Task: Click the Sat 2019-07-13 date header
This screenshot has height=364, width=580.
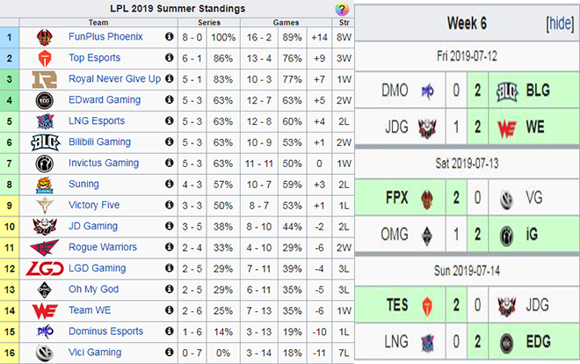Action: [468, 164]
